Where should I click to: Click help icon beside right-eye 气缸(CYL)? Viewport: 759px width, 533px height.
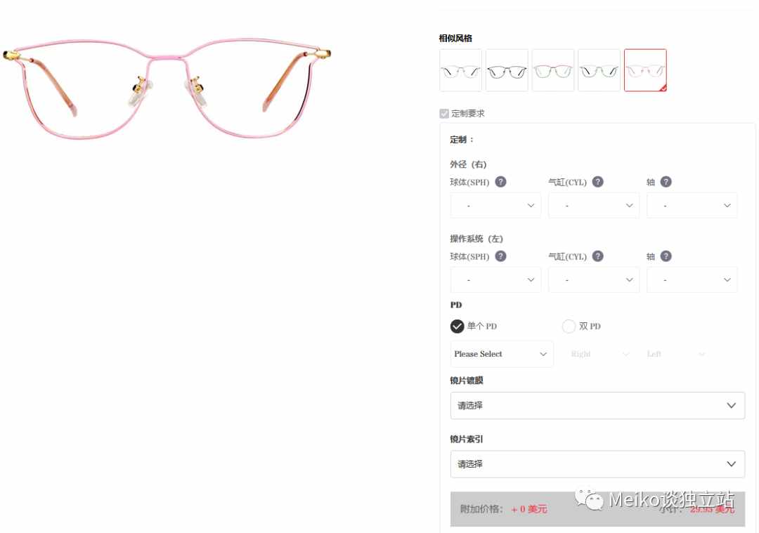tap(598, 182)
